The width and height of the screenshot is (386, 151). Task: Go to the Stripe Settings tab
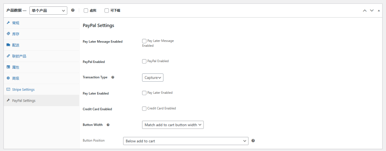pyautogui.click(x=23, y=90)
